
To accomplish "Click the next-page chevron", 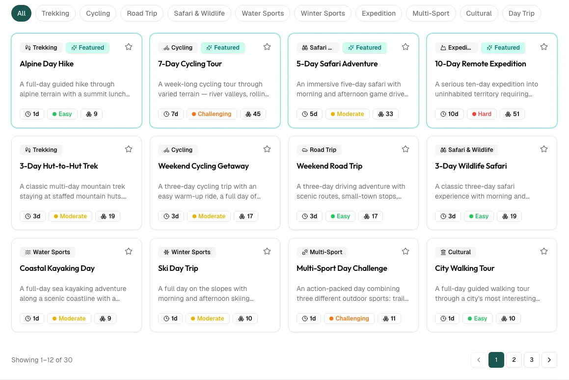I will click(x=549, y=359).
